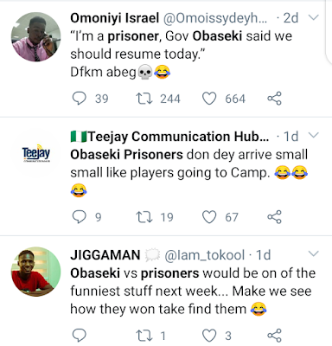332x346 pixels.
Task: Retweet JIGGAMAN's Obaseki vs prisoners tweet
Action: click(x=144, y=336)
